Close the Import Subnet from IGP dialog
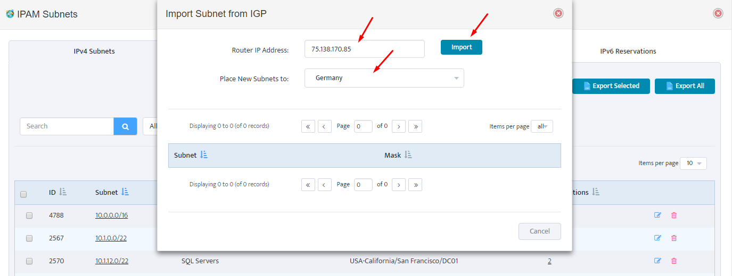The height and width of the screenshot is (276, 732). tap(558, 13)
